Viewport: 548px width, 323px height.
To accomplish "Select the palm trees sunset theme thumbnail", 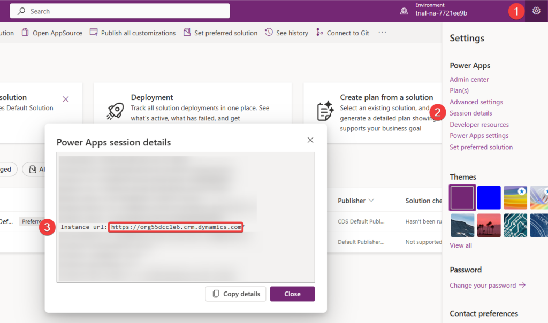I will point(489,226).
